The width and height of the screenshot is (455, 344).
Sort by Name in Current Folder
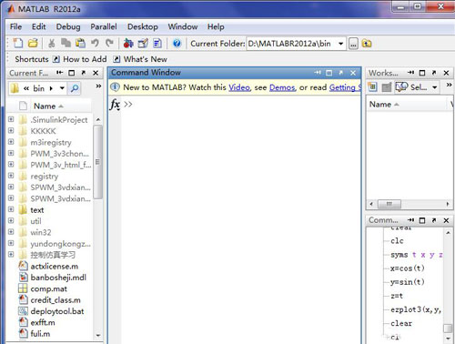[48, 106]
